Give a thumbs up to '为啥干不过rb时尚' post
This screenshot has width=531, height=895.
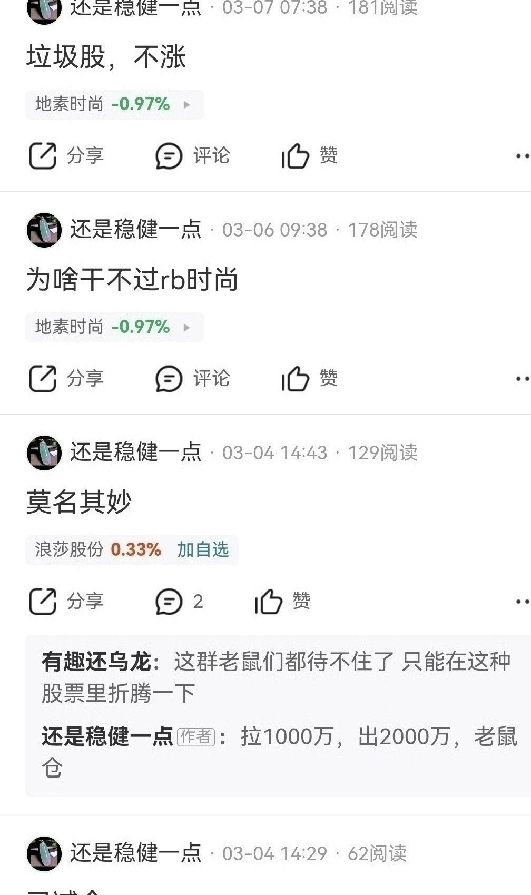[x=295, y=379]
